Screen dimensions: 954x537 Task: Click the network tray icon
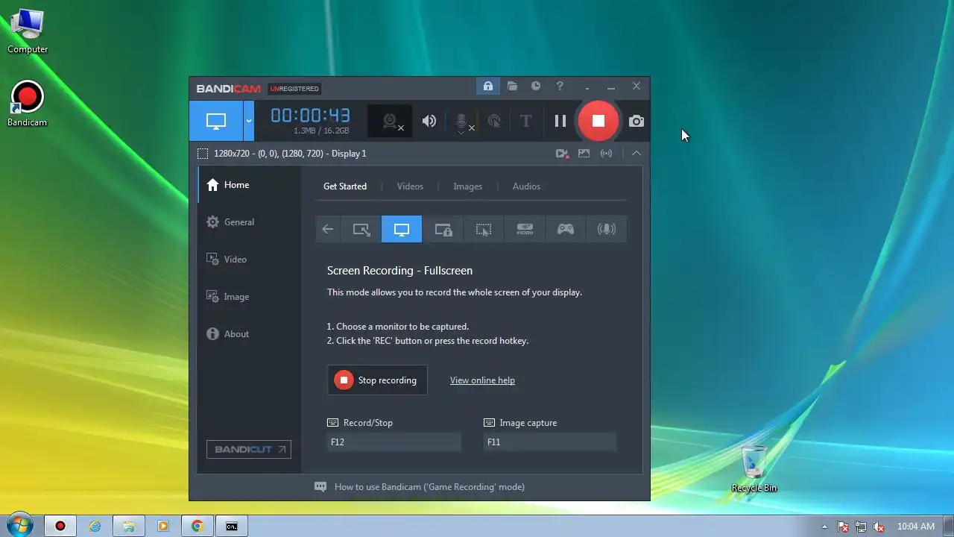861,527
